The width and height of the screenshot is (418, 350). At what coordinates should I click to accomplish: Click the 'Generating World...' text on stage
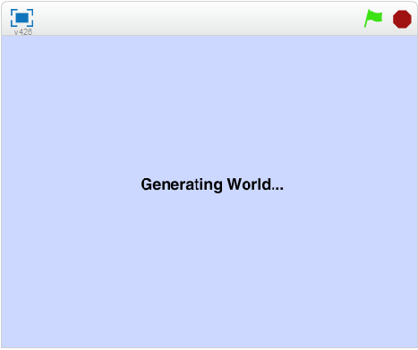[212, 184]
